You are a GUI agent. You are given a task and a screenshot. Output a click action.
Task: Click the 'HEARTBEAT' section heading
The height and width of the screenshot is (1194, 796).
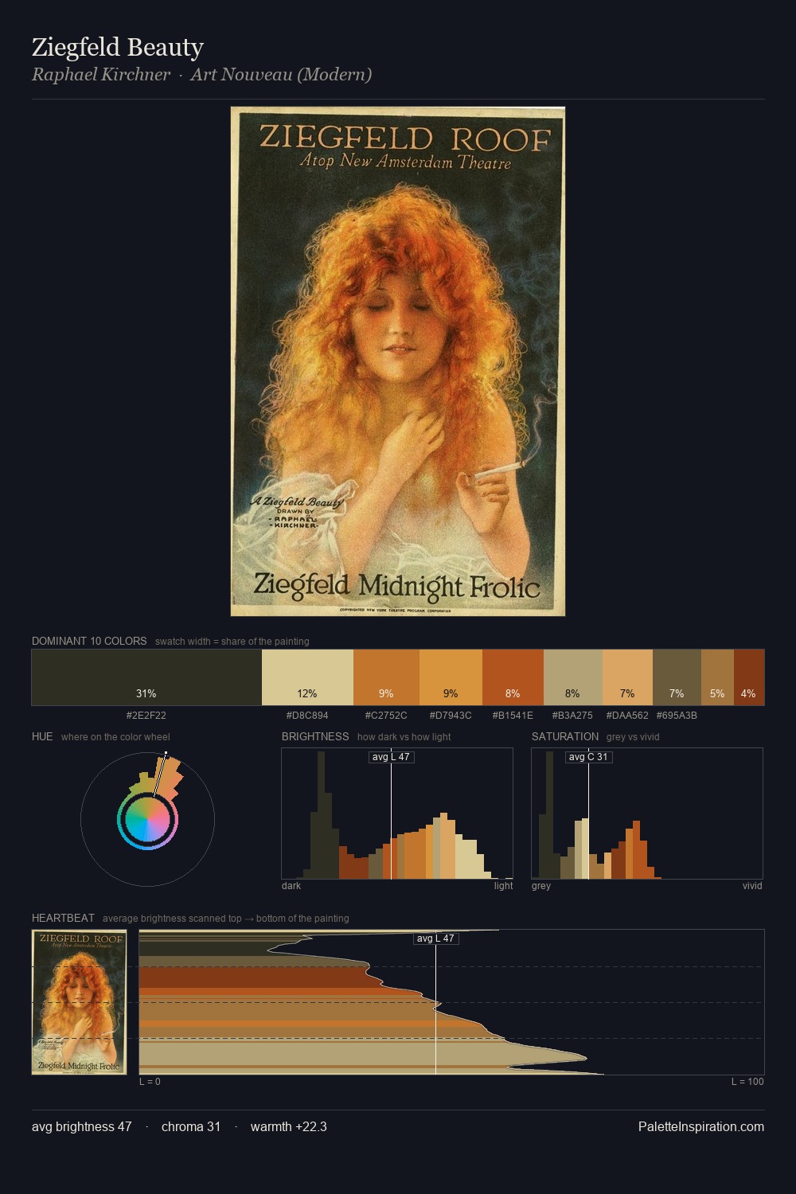[63, 918]
